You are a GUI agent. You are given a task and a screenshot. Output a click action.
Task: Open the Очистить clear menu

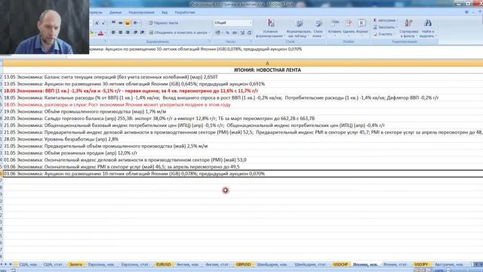[384, 34]
